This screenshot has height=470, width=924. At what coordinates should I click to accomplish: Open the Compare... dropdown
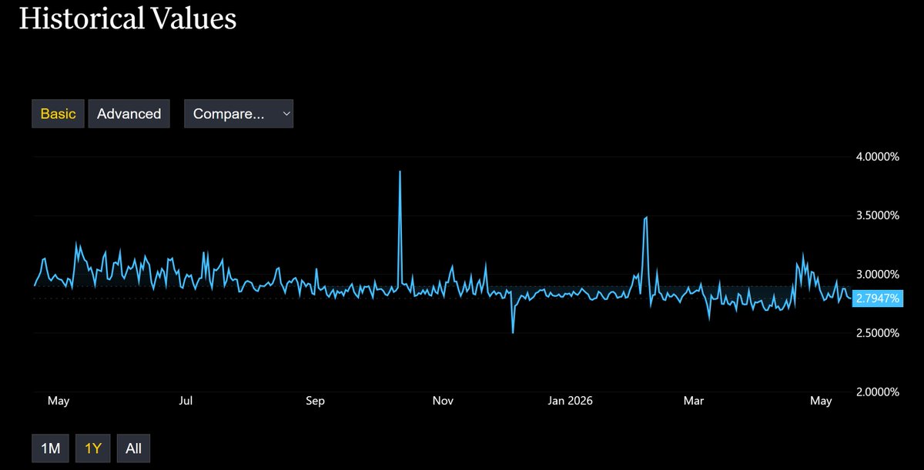click(x=239, y=114)
